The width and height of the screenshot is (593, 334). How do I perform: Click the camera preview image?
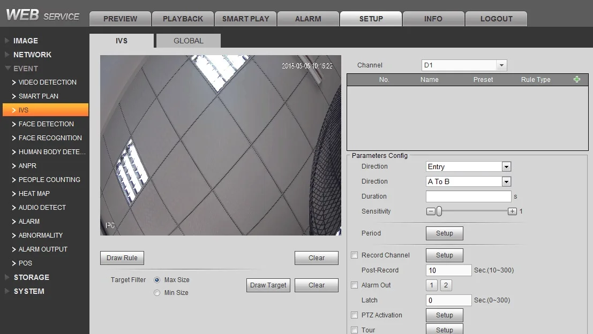point(221,146)
